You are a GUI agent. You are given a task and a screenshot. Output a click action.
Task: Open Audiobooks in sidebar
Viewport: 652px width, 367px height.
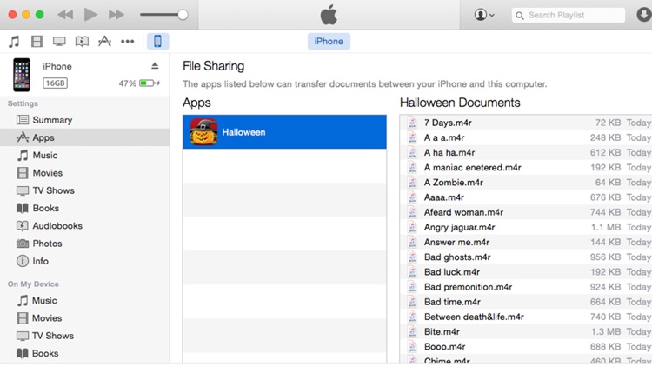84,226
